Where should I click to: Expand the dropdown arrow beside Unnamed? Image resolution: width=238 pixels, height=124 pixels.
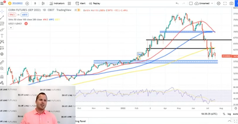click(212, 3)
